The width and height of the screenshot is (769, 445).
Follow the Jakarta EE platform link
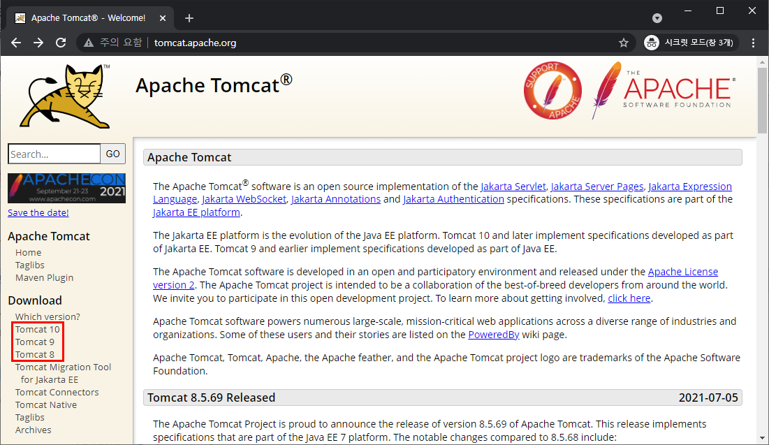(x=196, y=212)
